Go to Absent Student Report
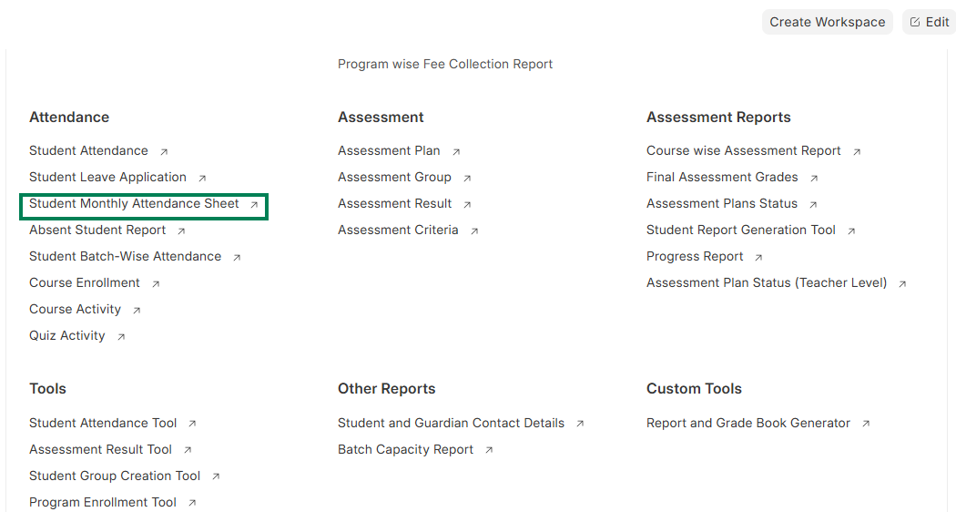Viewport: 956px width, 512px height. pyautogui.click(x=97, y=230)
